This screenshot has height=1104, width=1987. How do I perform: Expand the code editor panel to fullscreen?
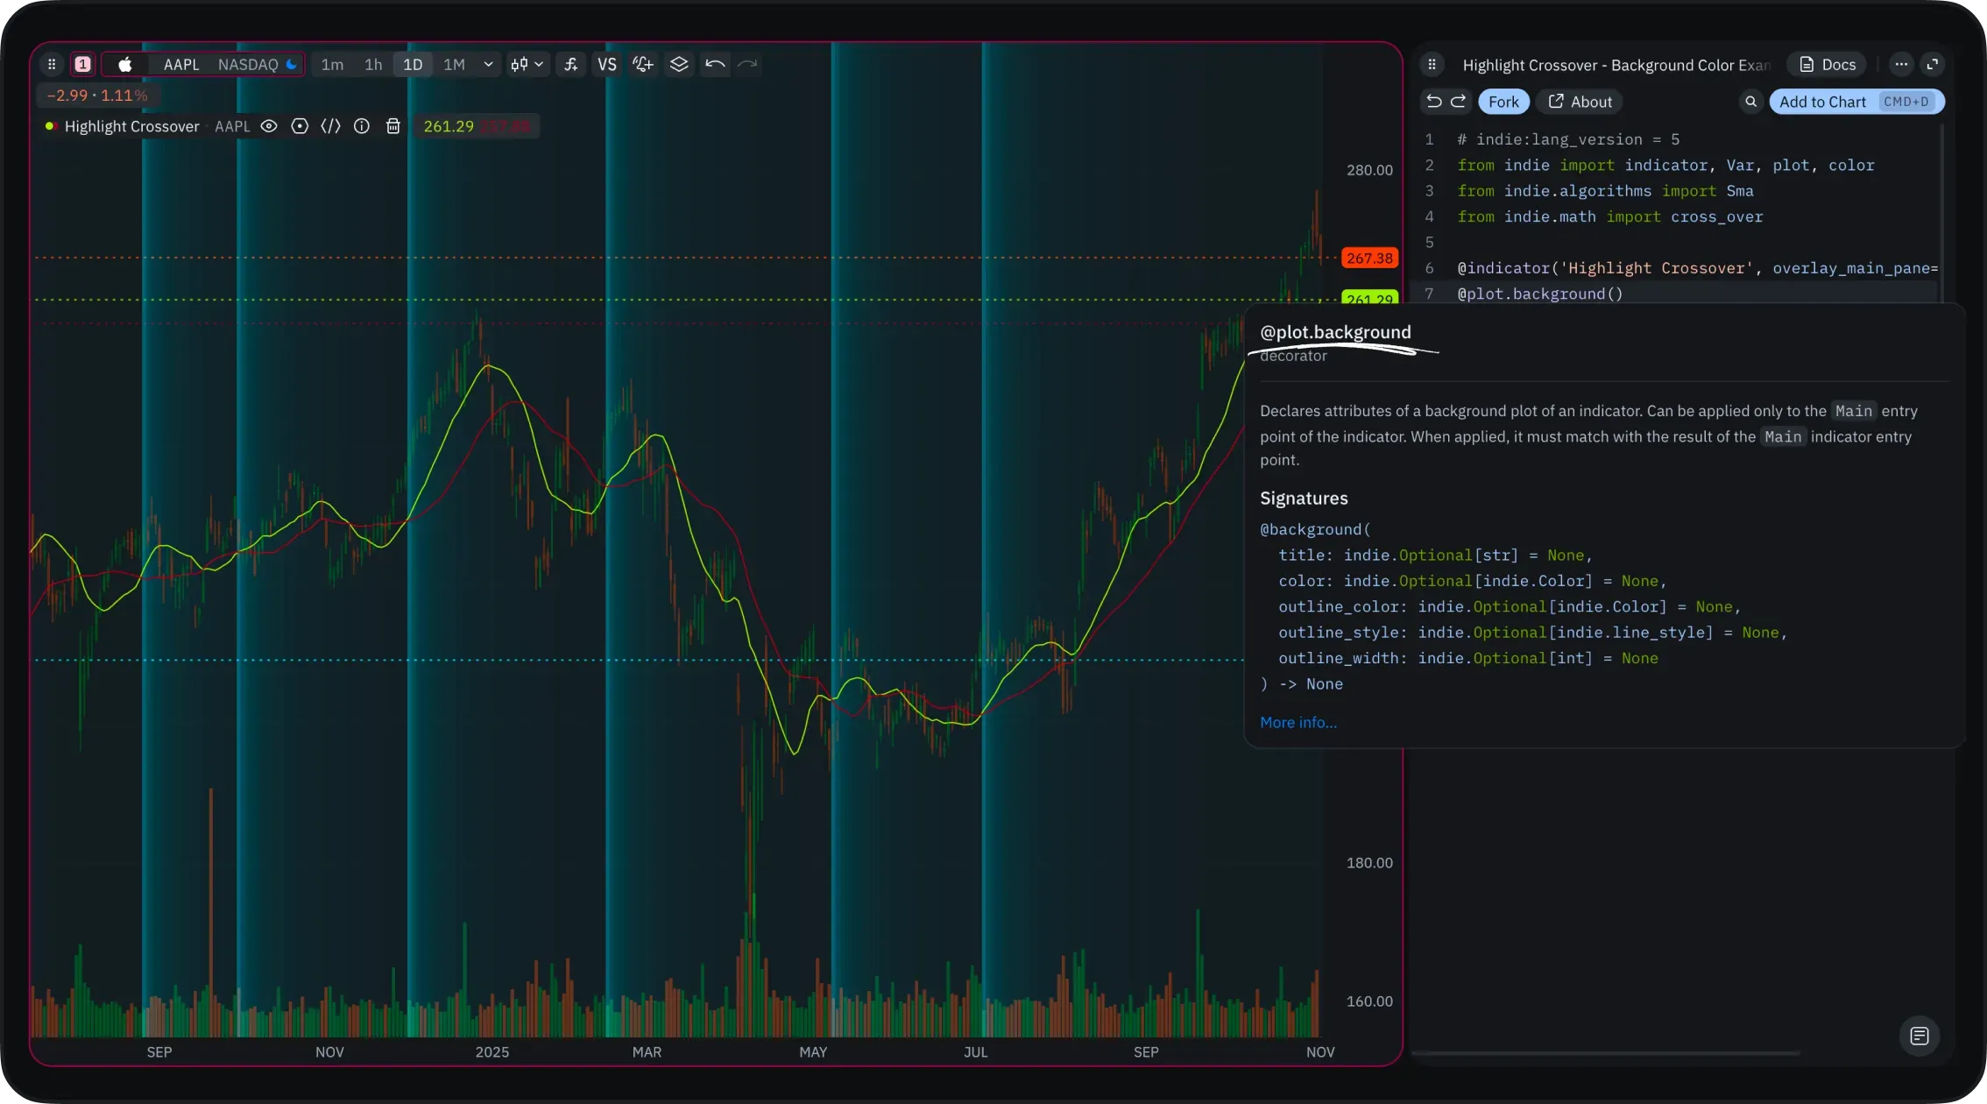tap(1932, 65)
